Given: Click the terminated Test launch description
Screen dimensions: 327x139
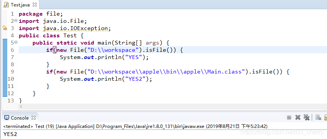Looking at the screenshot, I should (x=135, y=126).
